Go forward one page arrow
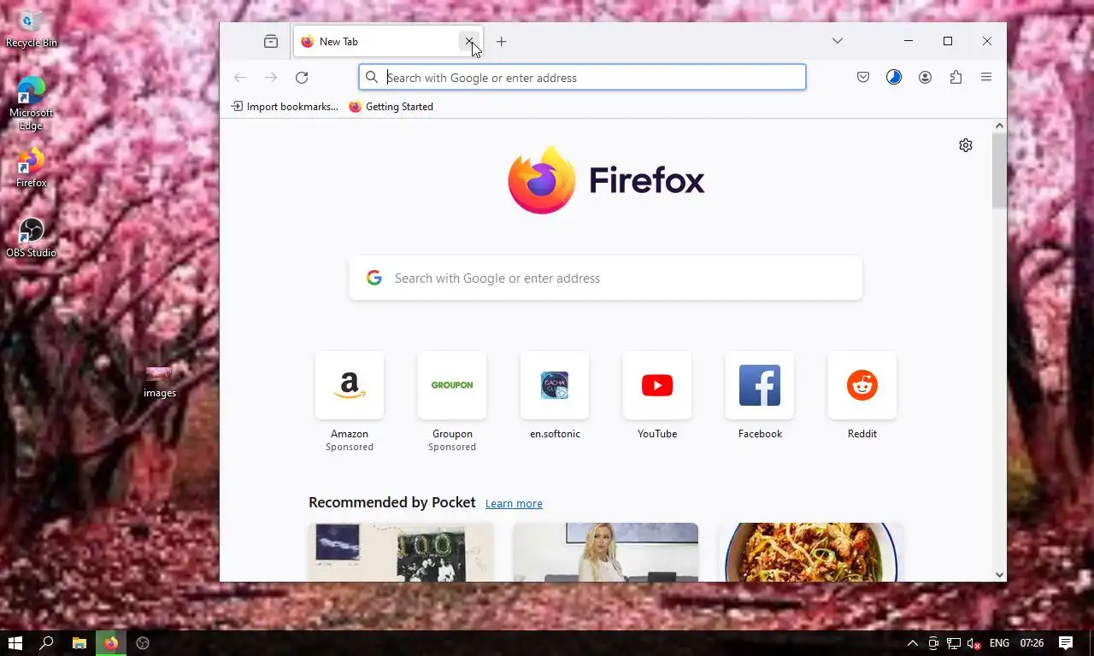 point(271,78)
